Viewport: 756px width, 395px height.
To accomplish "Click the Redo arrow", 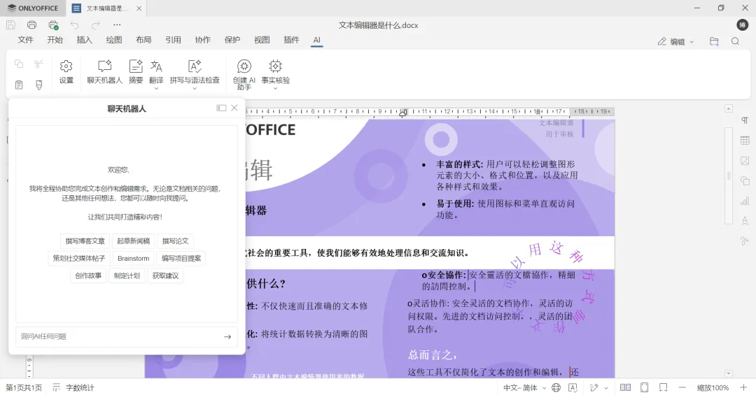I will [95, 25].
